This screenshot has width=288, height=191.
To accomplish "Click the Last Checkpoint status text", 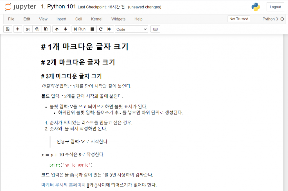I will (x=101, y=7).
